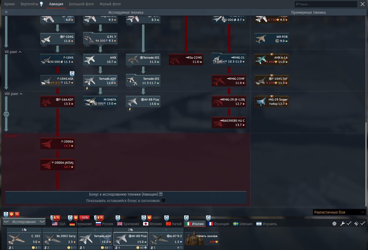Toggle the checkbox next to the wrench icon

(349, 224)
